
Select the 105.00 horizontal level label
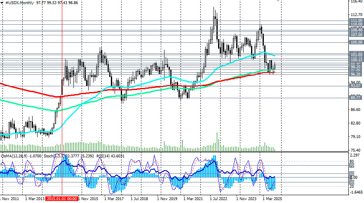[x=357, y=42]
